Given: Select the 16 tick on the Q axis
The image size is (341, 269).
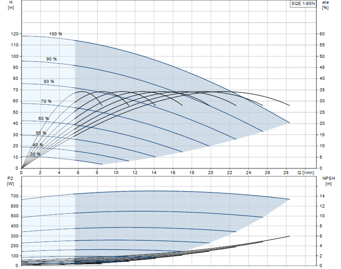Looking at the screenshot, I should [x=173, y=173].
